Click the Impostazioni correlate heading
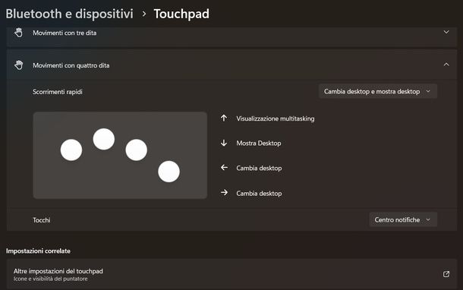 tap(38, 251)
